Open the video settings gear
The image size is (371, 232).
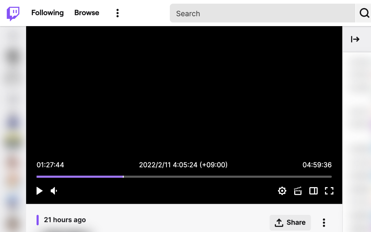(x=282, y=191)
